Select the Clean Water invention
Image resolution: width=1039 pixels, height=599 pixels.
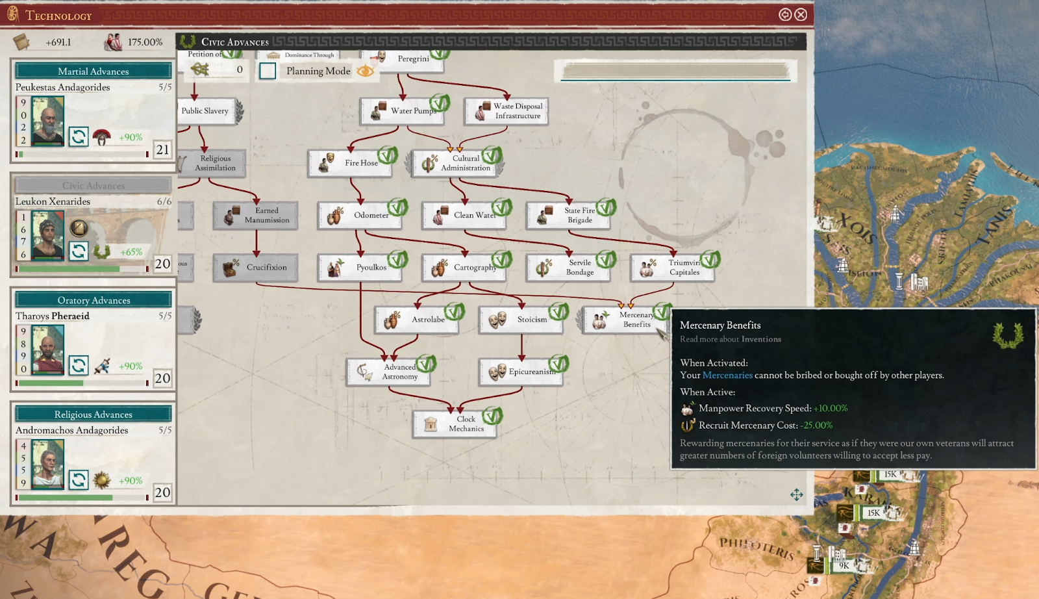click(464, 215)
